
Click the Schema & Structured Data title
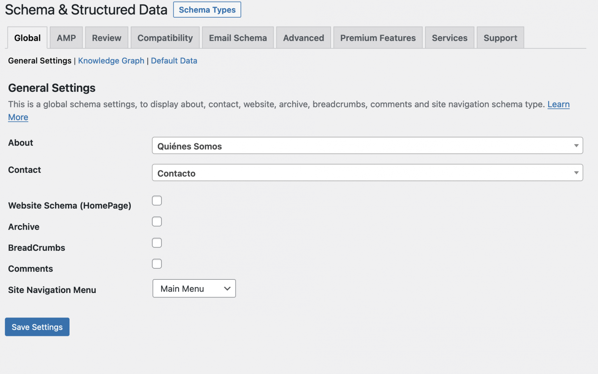point(86,10)
